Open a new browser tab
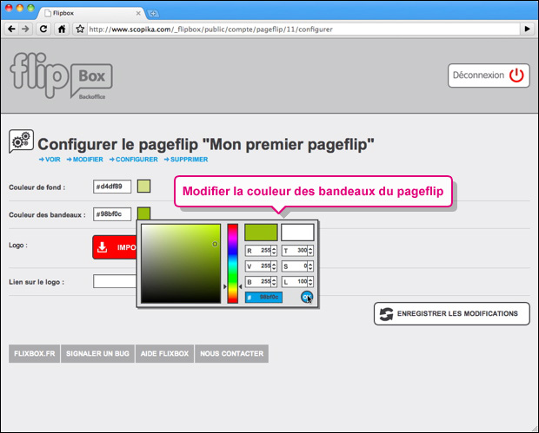The height and width of the screenshot is (433, 539). click(154, 14)
